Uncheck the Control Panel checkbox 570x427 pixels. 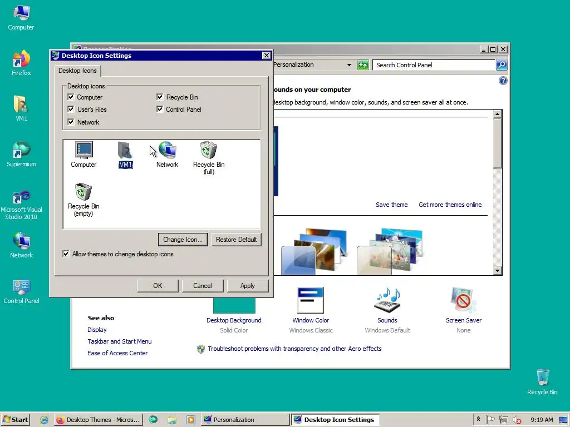pos(160,110)
